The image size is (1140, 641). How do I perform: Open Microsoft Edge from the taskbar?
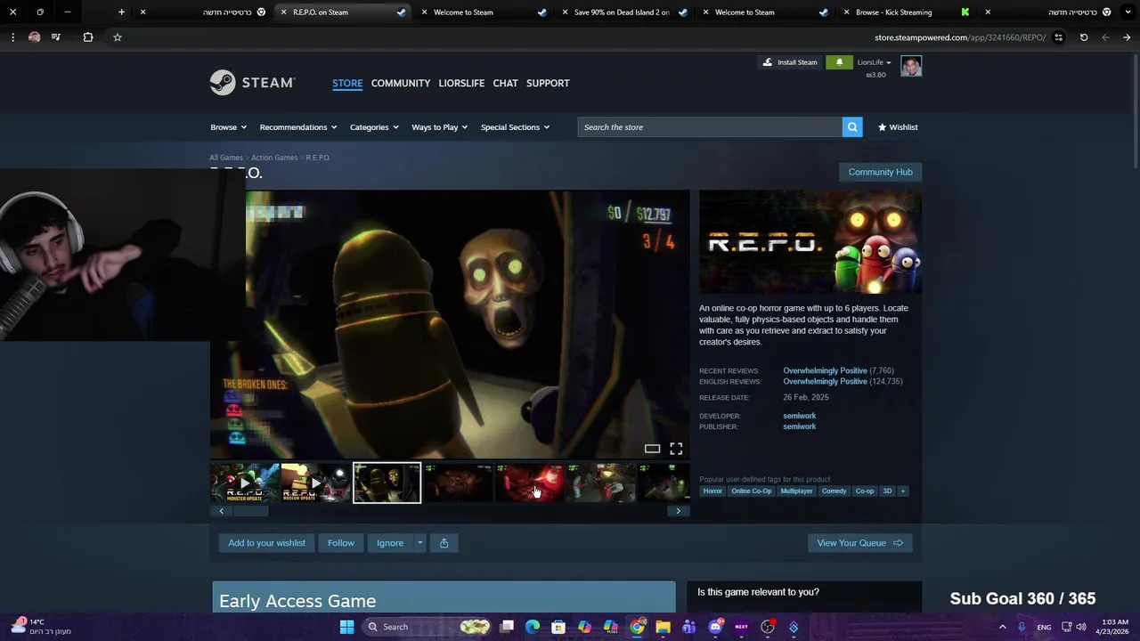[x=533, y=627]
